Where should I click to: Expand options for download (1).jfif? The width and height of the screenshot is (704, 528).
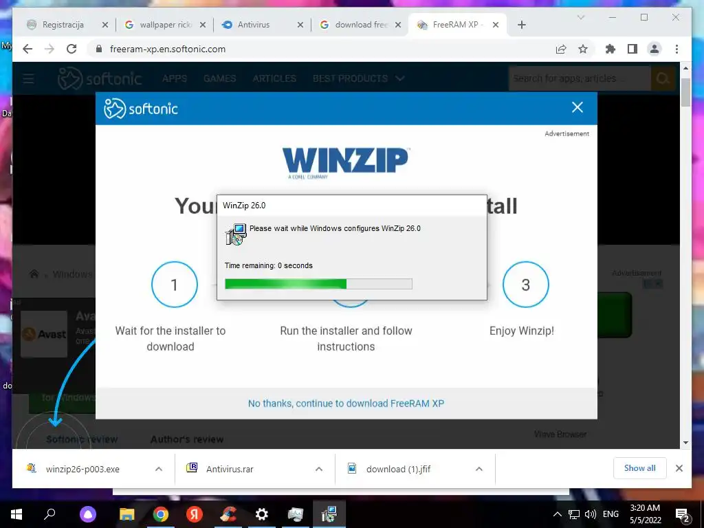[x=479, y=469]
